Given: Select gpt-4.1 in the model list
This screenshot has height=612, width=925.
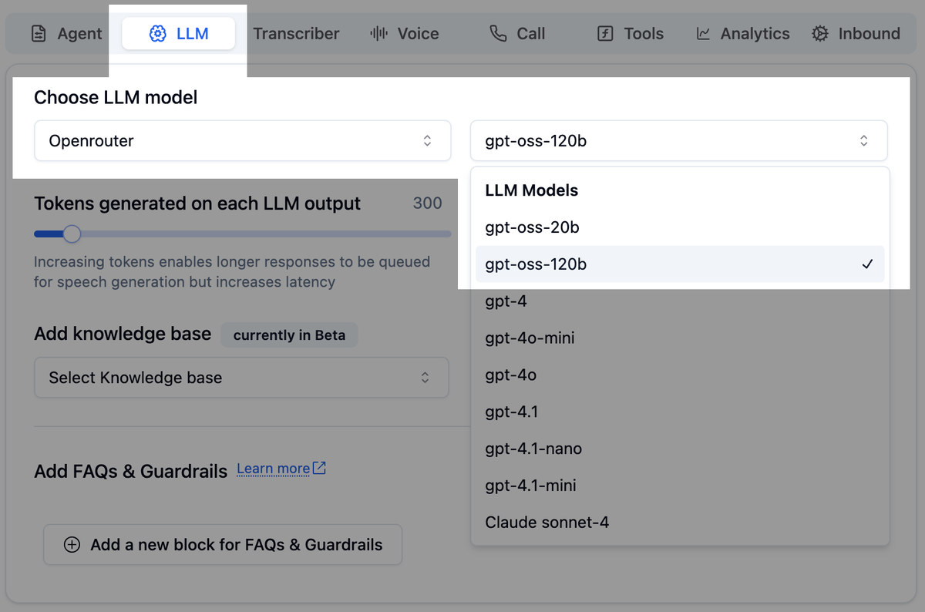Looking at the screenshot, I should tap(680, 412).
